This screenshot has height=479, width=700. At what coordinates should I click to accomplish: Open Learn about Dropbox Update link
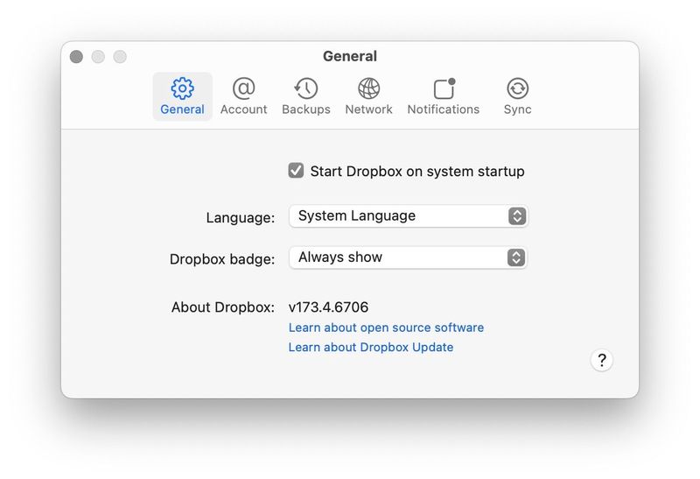(x=371, y=347)
